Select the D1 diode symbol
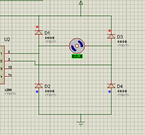The image size is (145, 135). [x=39, y=32]
